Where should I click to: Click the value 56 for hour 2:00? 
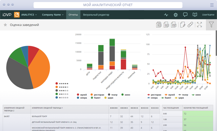[x=198, y=125]
